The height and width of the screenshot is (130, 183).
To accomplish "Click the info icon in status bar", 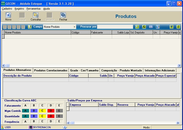I will (x=65, y=127).
